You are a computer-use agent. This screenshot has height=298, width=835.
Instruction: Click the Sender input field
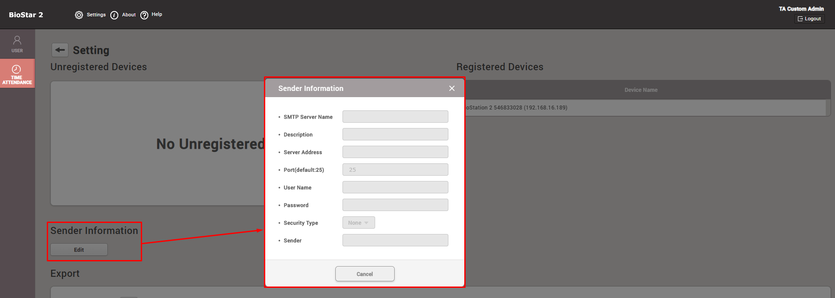(395, 240)
